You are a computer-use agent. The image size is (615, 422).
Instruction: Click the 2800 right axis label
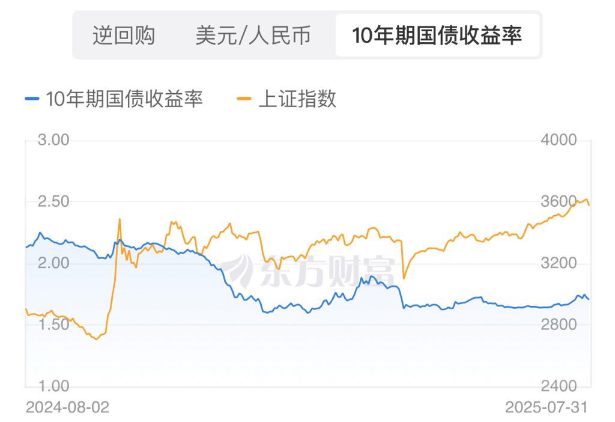559,325
